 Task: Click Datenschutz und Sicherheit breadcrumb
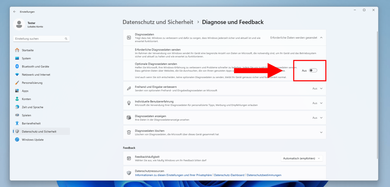coord(158,22)
